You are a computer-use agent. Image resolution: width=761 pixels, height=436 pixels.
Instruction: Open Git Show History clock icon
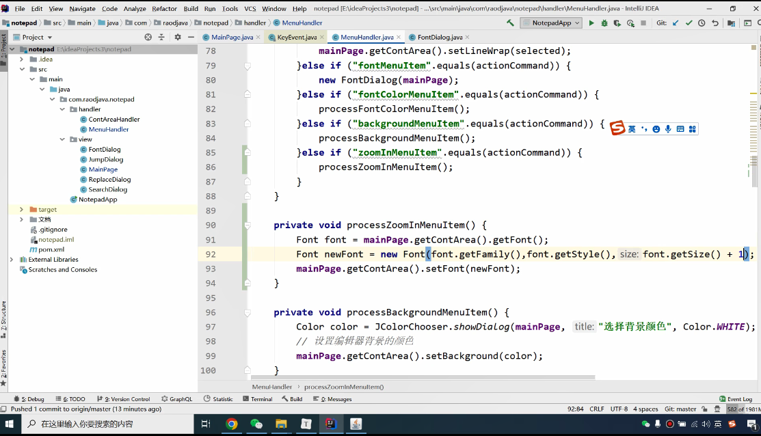(x=702, y=23)
